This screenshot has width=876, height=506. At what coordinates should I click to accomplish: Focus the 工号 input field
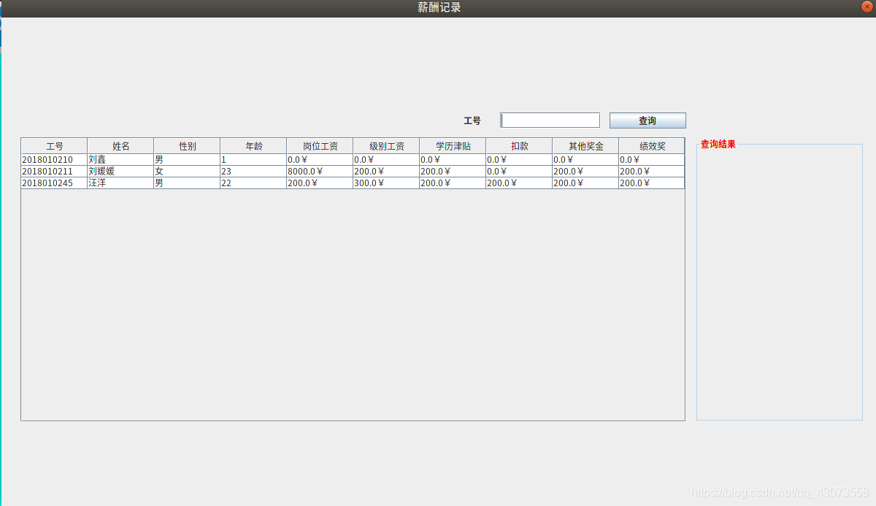550,120
